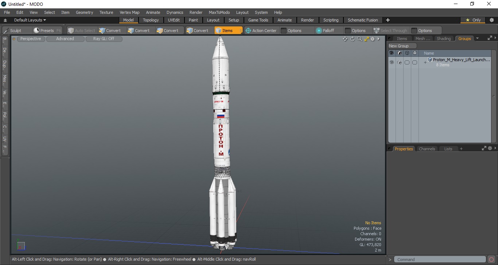Switch to the Schematic Fusion tab
498x265 pixels.
pyautogui.click(x=362, y=20)
